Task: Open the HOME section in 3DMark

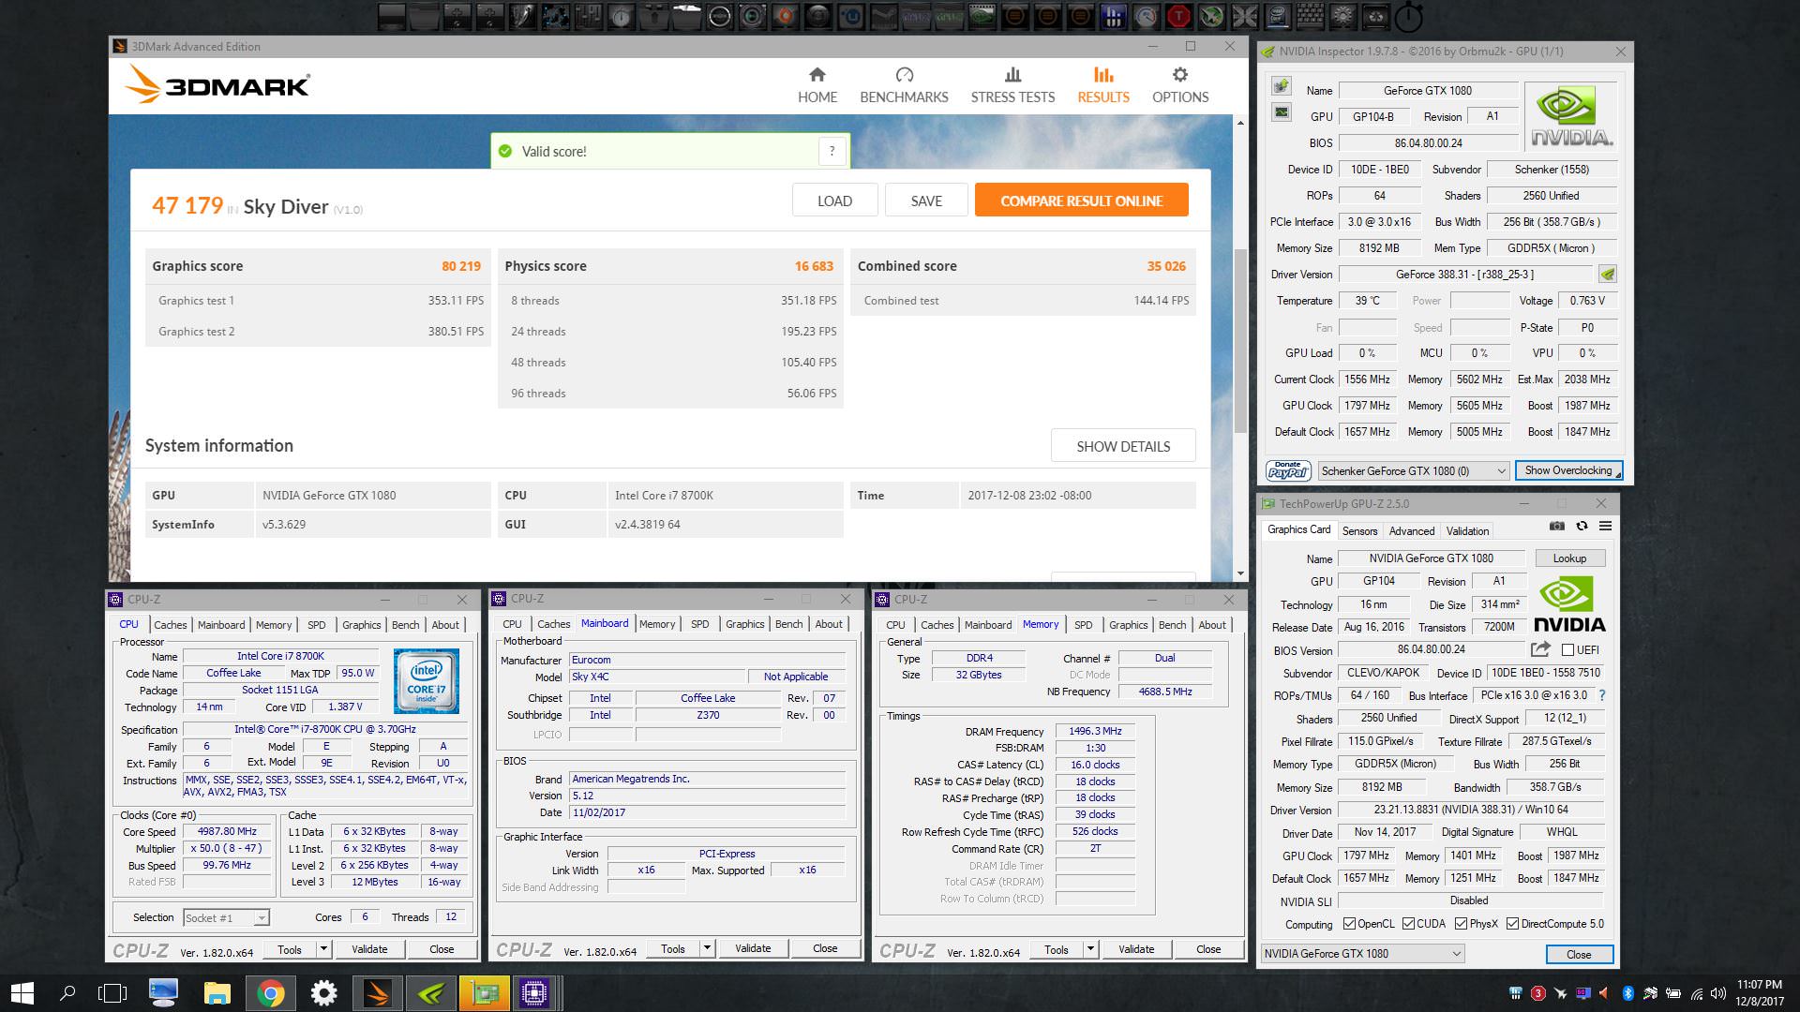Action: click(817, 85)
